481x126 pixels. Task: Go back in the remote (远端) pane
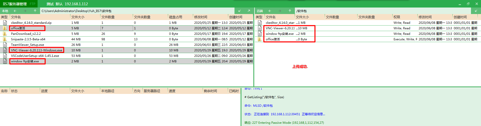270,11
